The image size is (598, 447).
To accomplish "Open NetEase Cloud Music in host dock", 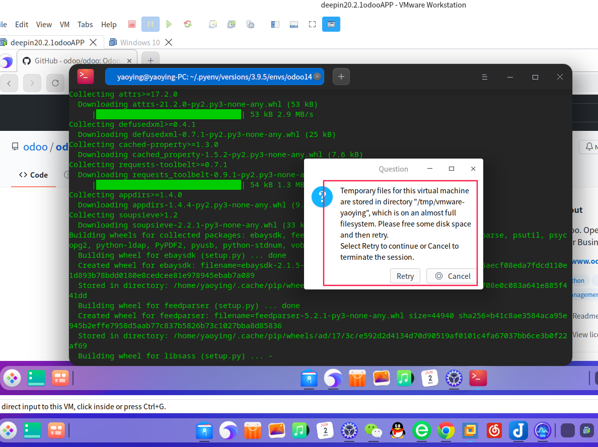I will [x=494, y=431].
